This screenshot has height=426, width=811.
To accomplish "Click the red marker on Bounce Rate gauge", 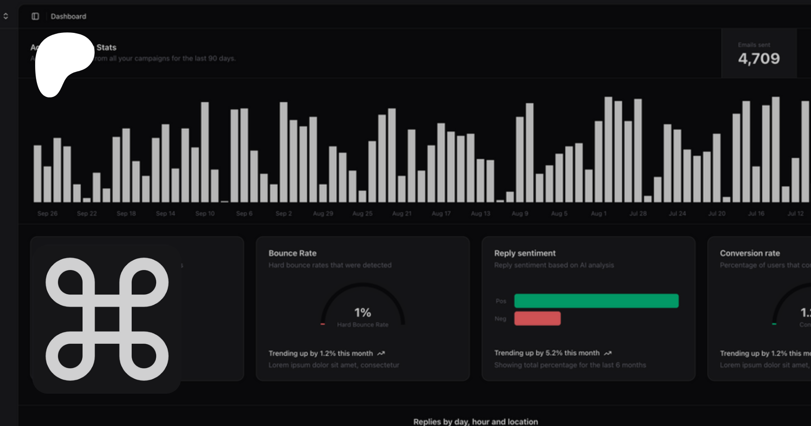I will [323, 324].
